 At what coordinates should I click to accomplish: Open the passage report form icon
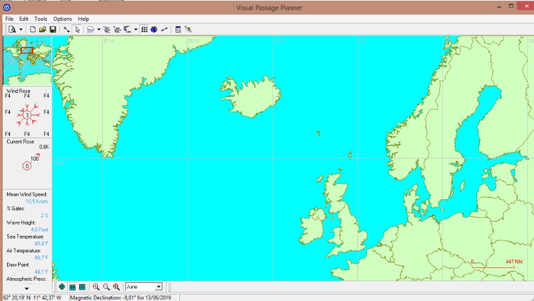178,29
